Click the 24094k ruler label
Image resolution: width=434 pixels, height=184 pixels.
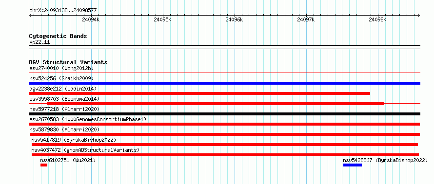pyautogui.click(x=91, y=19)
